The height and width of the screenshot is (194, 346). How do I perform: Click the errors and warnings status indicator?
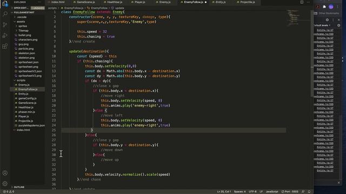9,192
